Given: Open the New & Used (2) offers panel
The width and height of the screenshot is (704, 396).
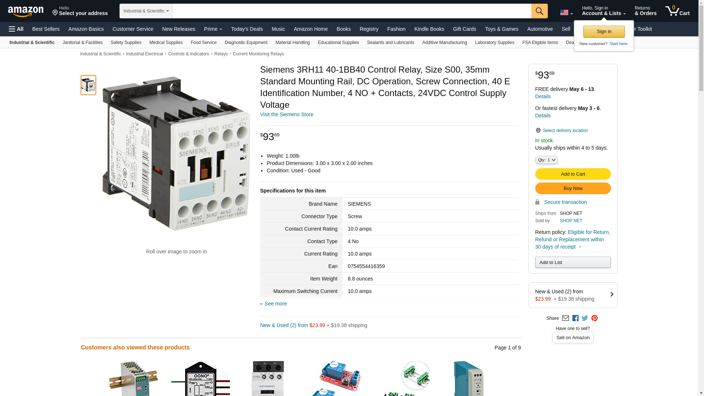Looking at the screenshot, I should (x=573, y=295).
